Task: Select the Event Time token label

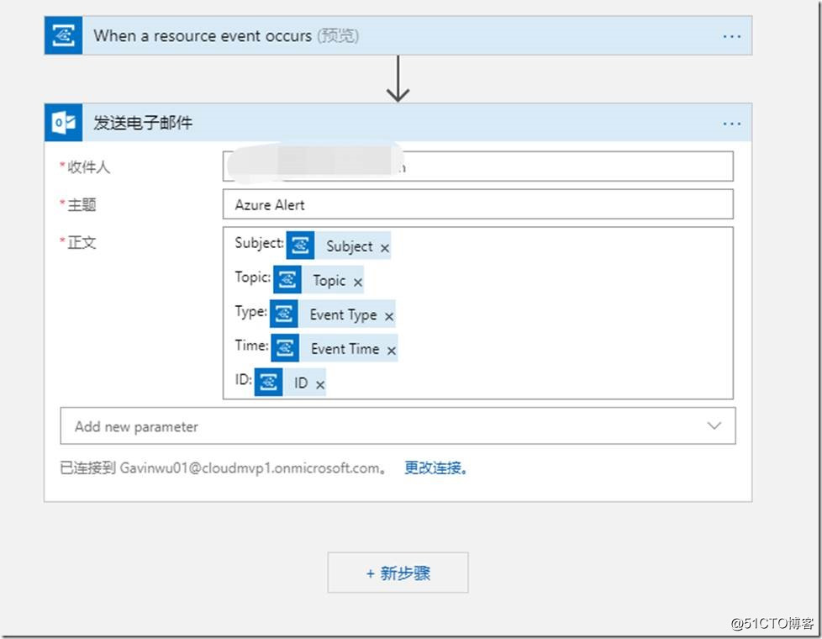Action: click(x=345, y=349)
